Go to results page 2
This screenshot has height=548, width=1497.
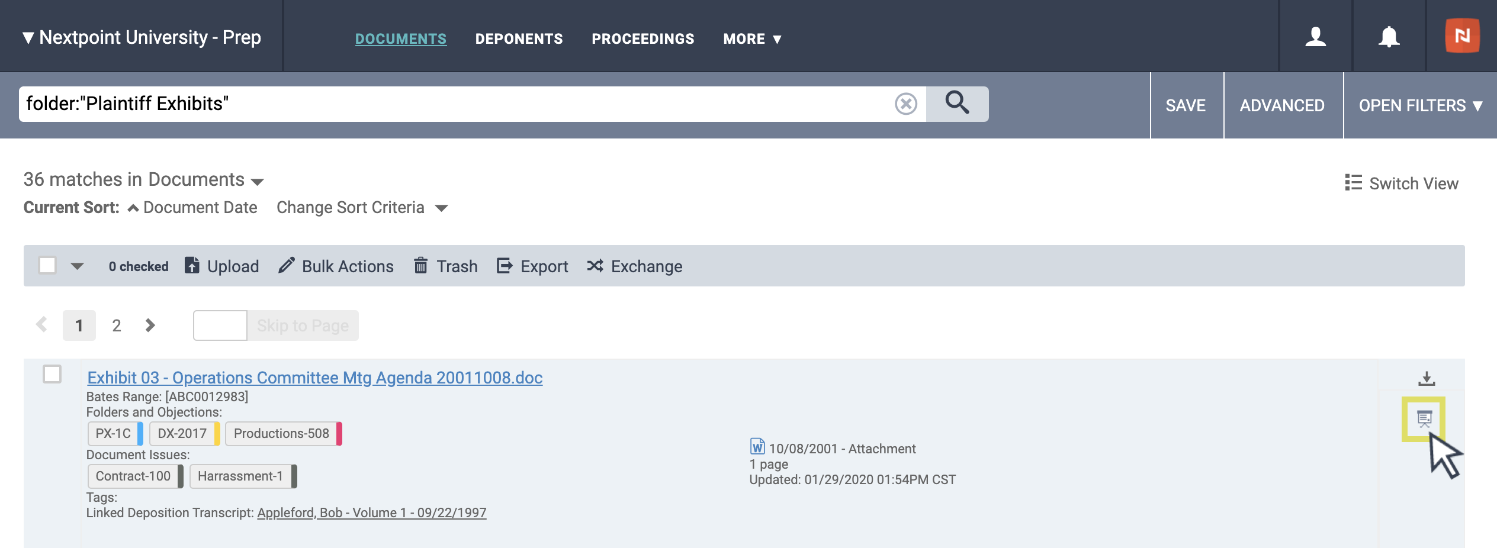pyautogui.click(x=117, y=325)
